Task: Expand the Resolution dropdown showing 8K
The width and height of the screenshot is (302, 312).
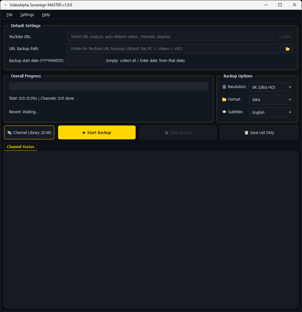Action: click(271, 87)
